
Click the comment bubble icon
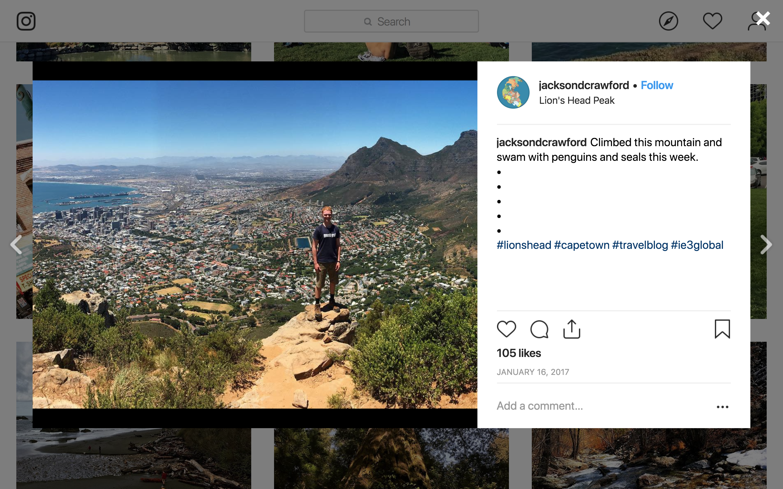point(539,329)
